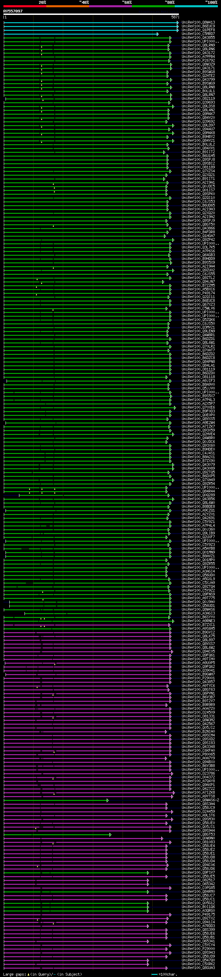Screen dimensions: 221x977
Task: Click hit label UniRef100_Q39693
Action: pyautogui.click(x=198, y=102)
